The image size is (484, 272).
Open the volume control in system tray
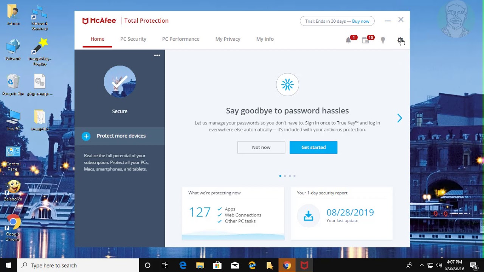tap(439, 265)
